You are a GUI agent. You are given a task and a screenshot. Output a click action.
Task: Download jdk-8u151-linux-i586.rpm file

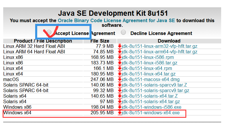(x=148, y=57)
